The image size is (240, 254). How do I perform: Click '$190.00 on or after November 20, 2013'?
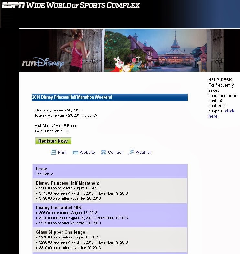click(x=70, y=199)
